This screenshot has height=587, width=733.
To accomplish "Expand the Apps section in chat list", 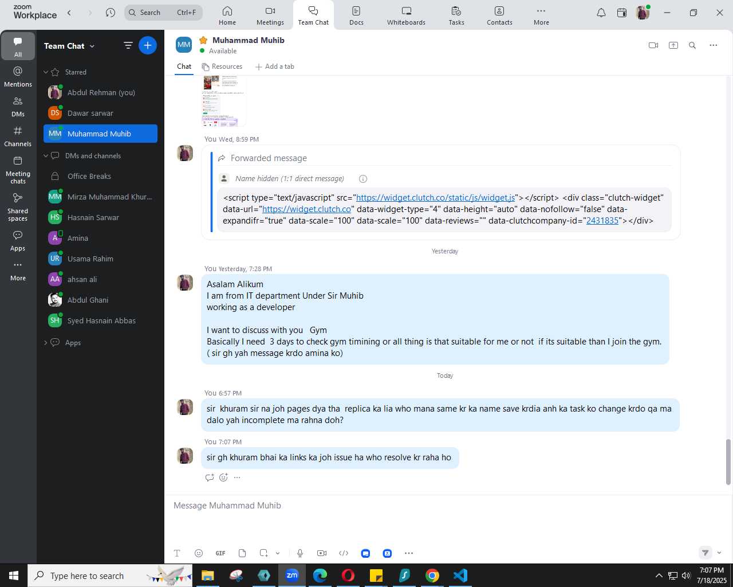I will click(46, 343).
